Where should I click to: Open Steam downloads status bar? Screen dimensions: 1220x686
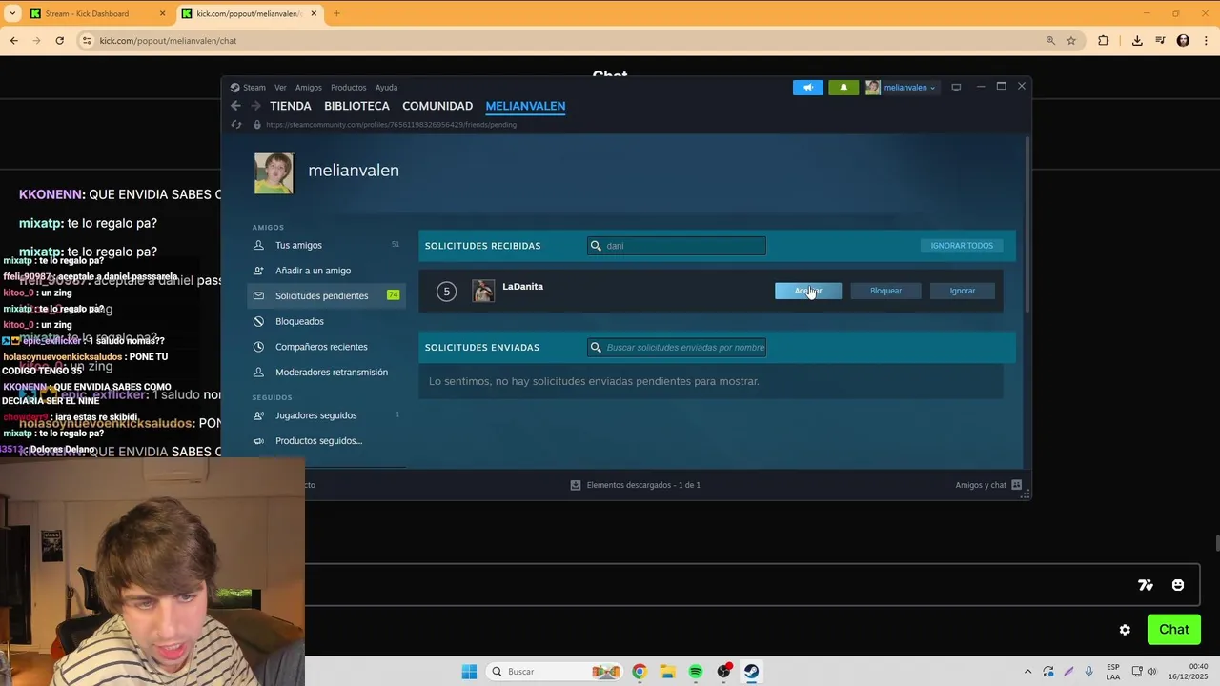[635, 485]
